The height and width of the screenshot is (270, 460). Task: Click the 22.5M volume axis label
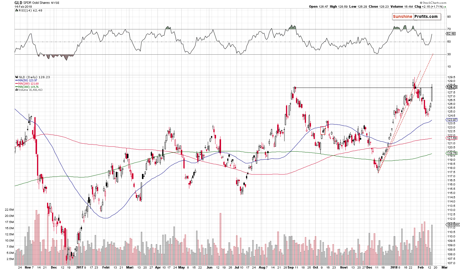pos(9,210)
